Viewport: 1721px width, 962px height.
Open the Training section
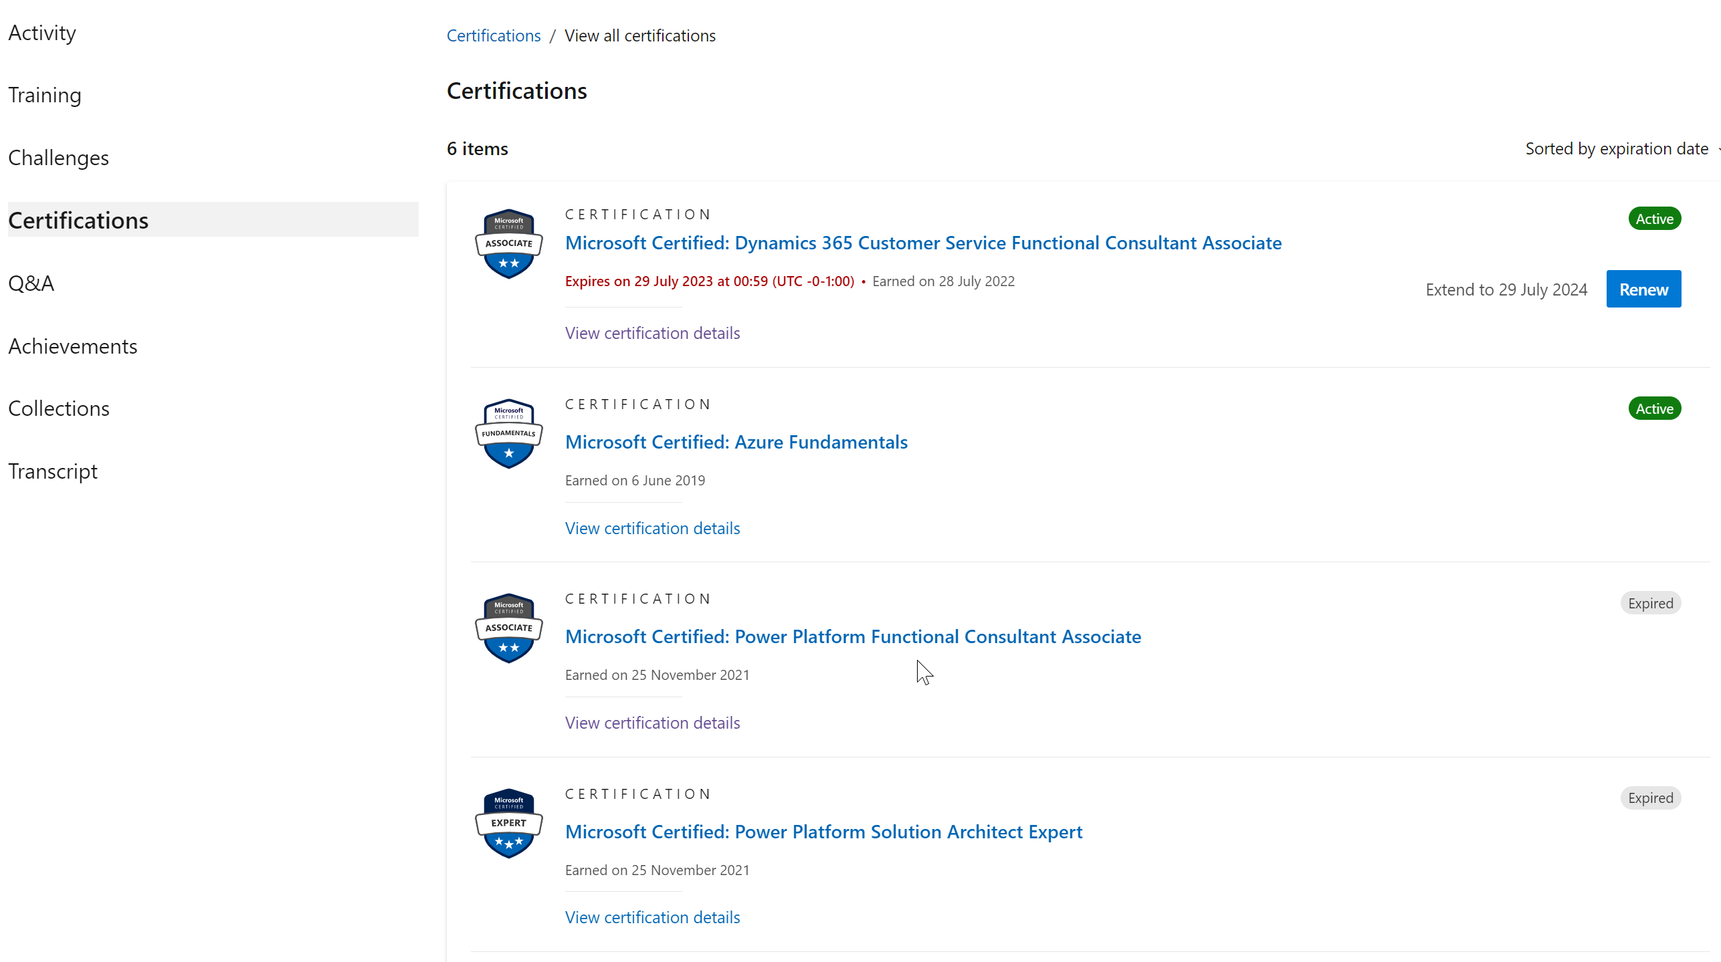point(44,94)
